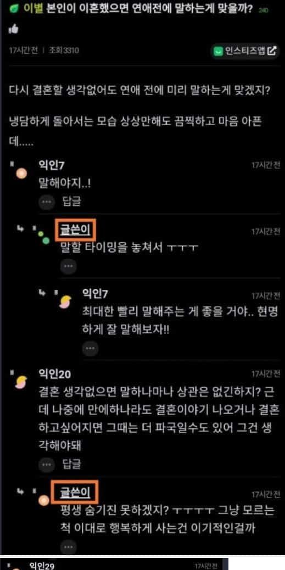Click the second highlighted 글쓴이 author name

[x=75, y=493]
